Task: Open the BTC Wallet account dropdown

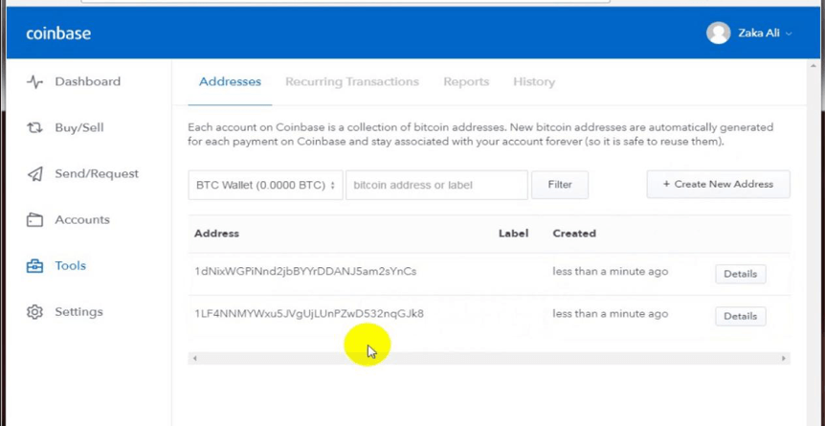Action: [x=266, y=185]
